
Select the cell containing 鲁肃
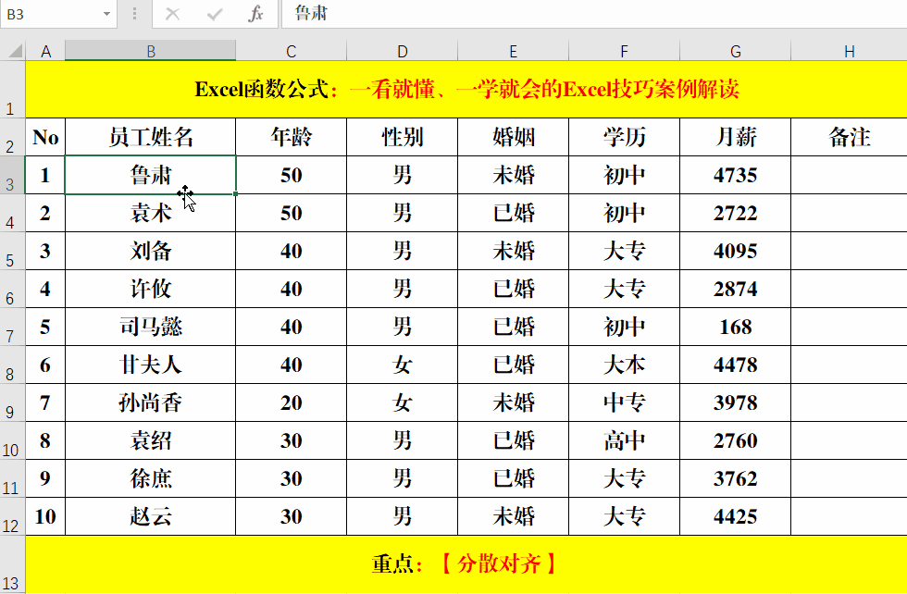[x=150, y=175]
